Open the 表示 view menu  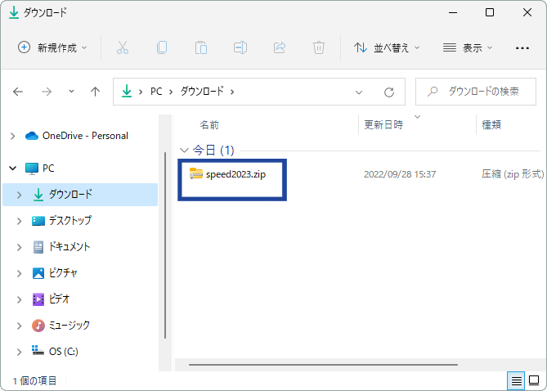[468, 47]
